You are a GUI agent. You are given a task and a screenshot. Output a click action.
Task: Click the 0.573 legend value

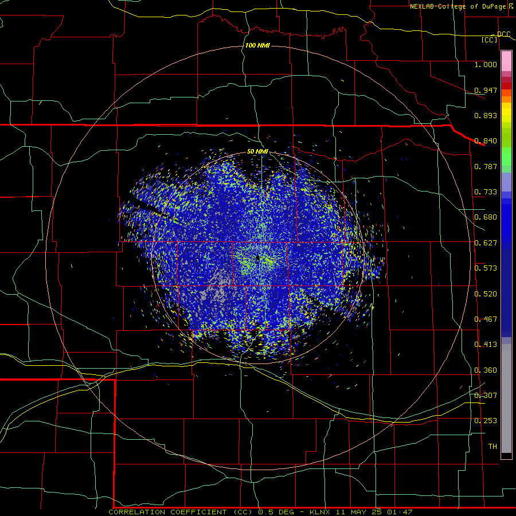click(x=486, y=268)
